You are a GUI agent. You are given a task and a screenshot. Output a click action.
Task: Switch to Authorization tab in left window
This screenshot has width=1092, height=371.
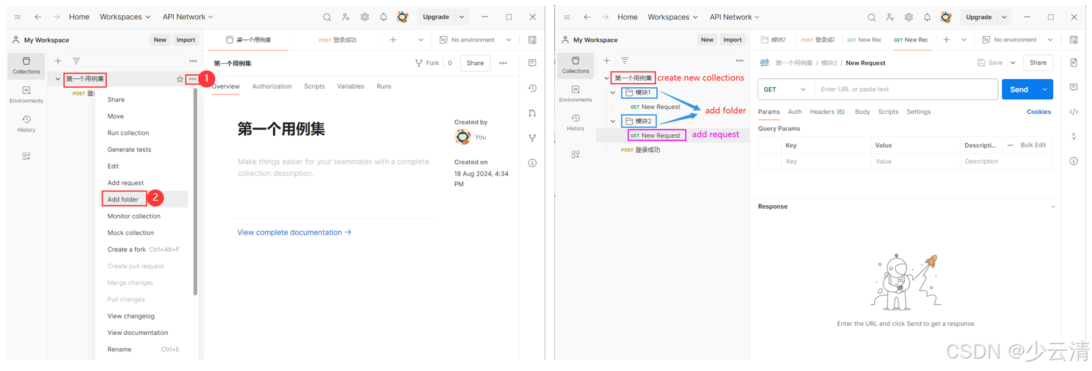point(272,86)
